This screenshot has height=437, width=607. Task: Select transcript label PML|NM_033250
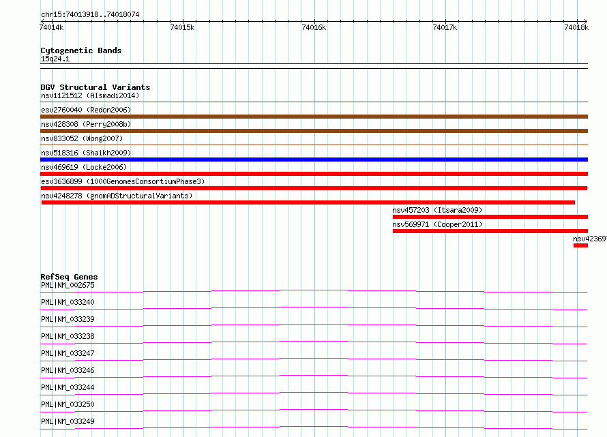[x=68, y=404]
